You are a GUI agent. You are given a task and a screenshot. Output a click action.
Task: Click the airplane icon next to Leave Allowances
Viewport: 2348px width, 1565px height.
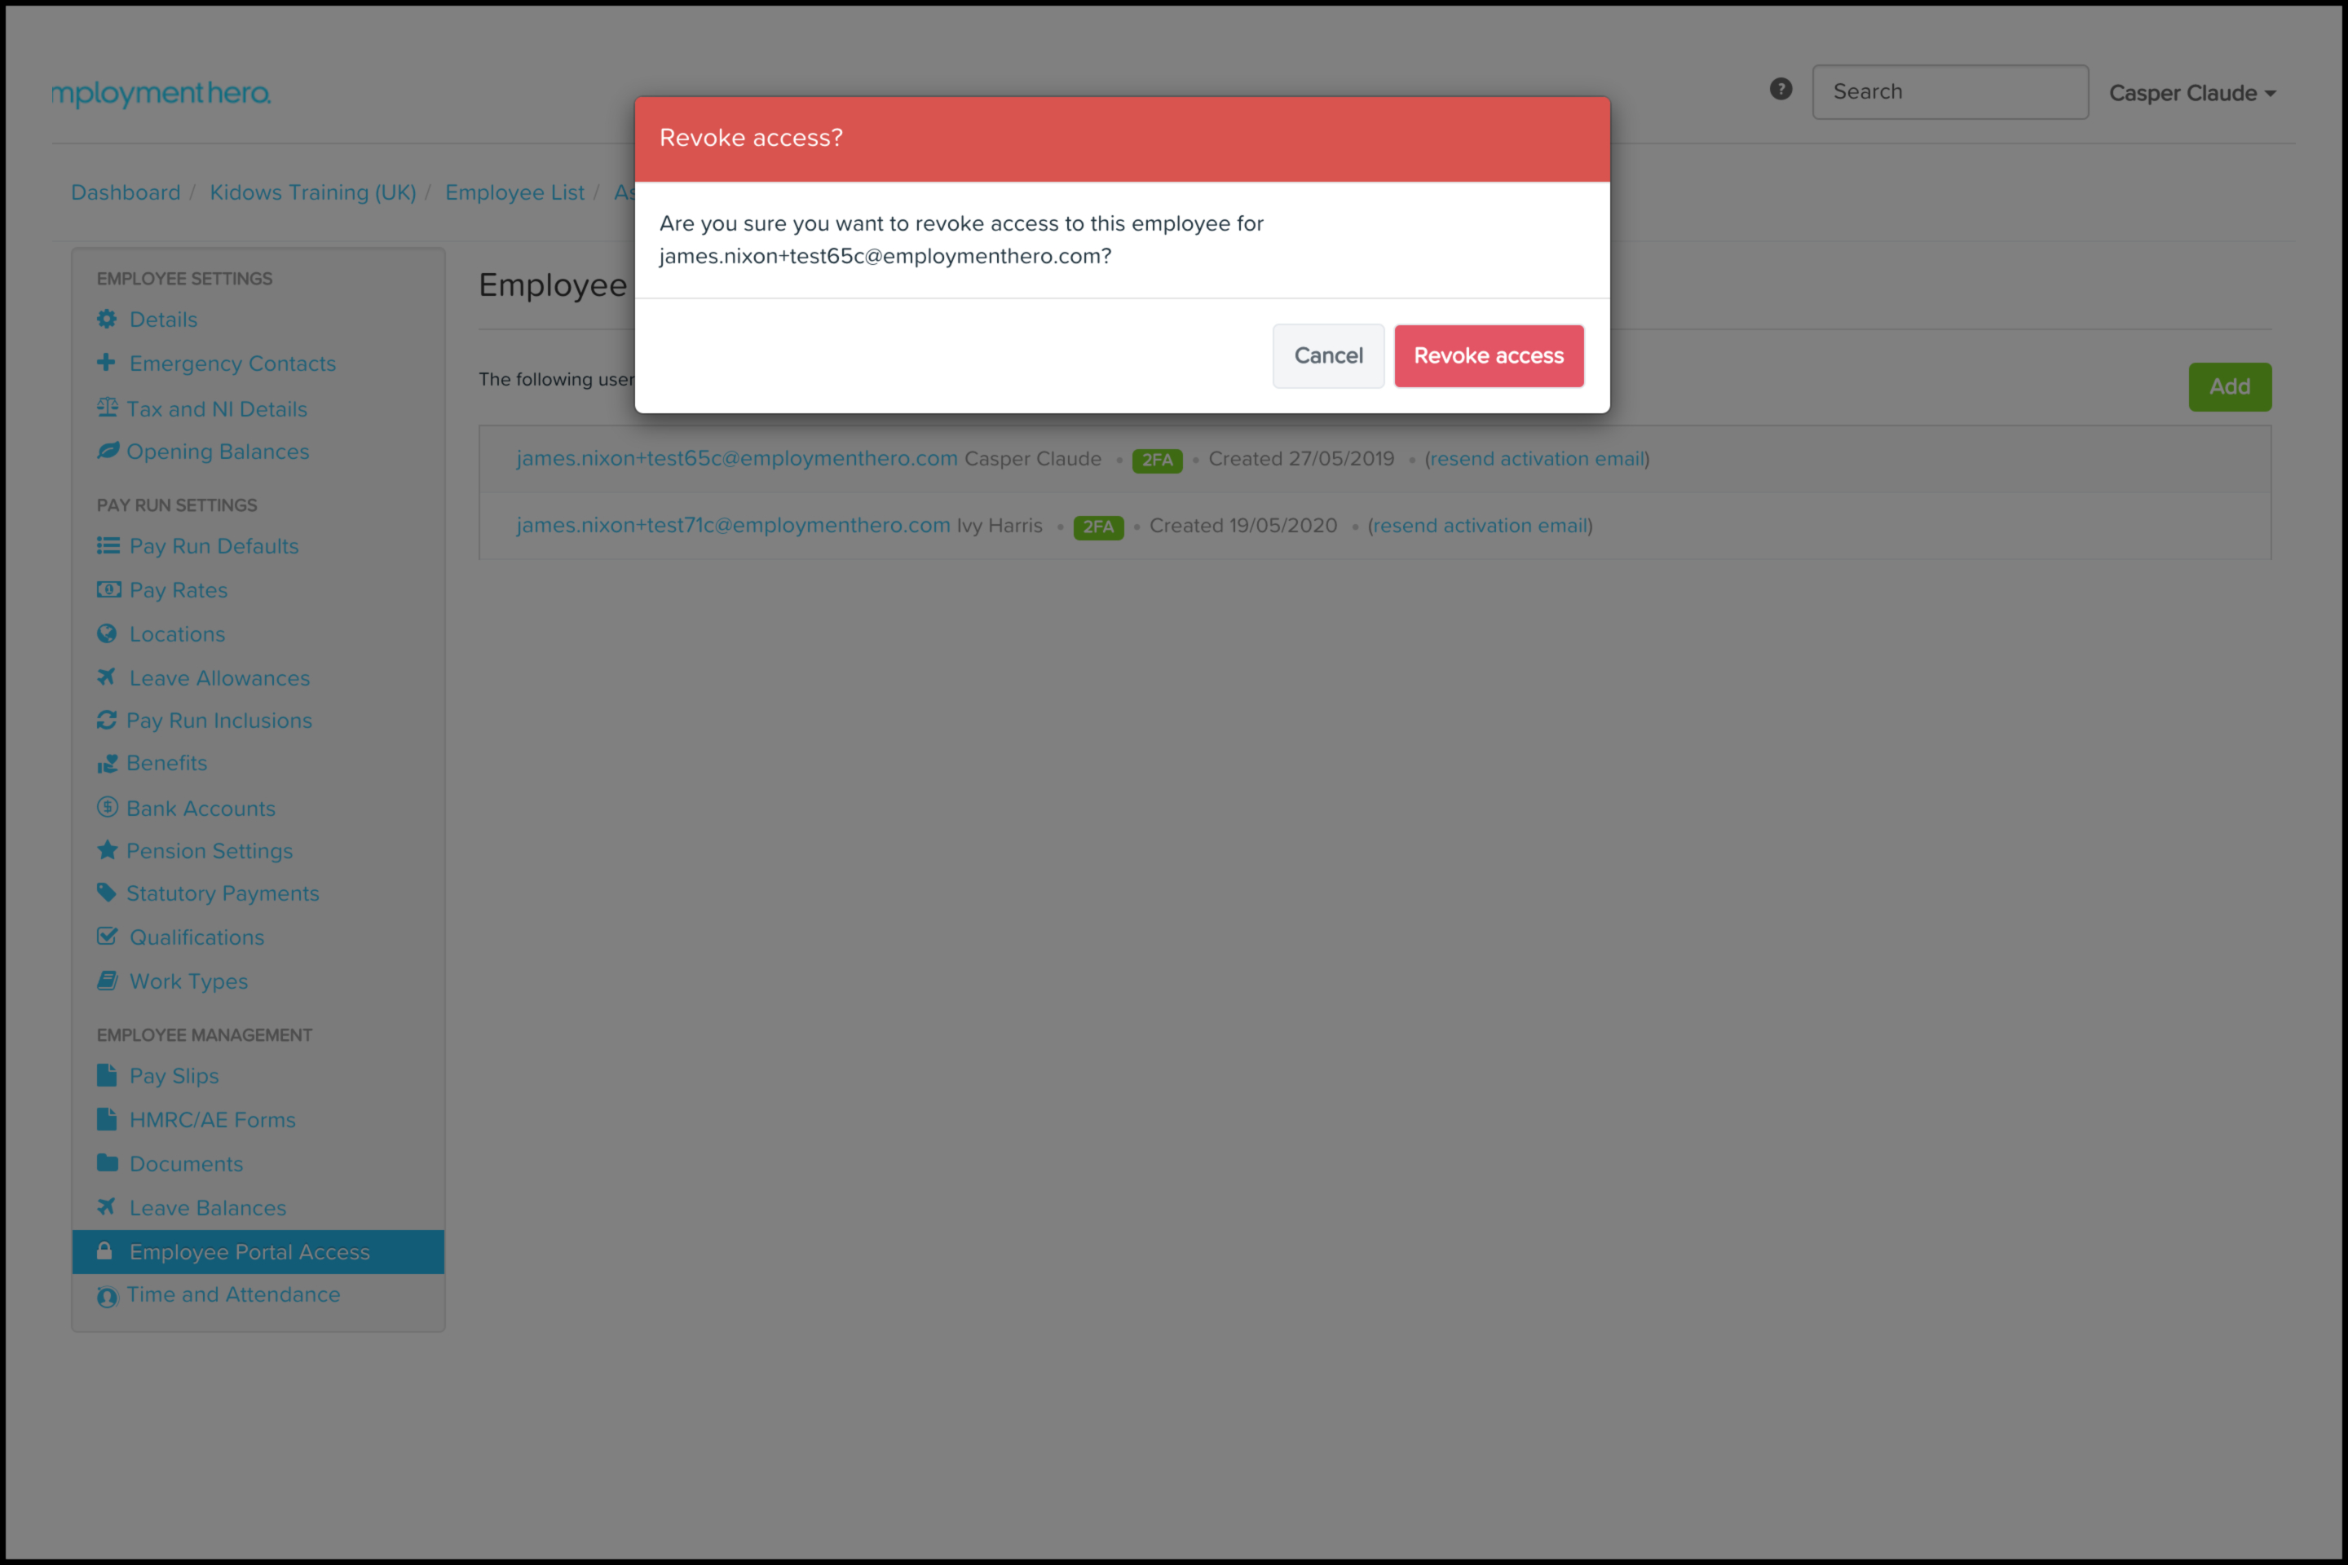pos(107,677)
